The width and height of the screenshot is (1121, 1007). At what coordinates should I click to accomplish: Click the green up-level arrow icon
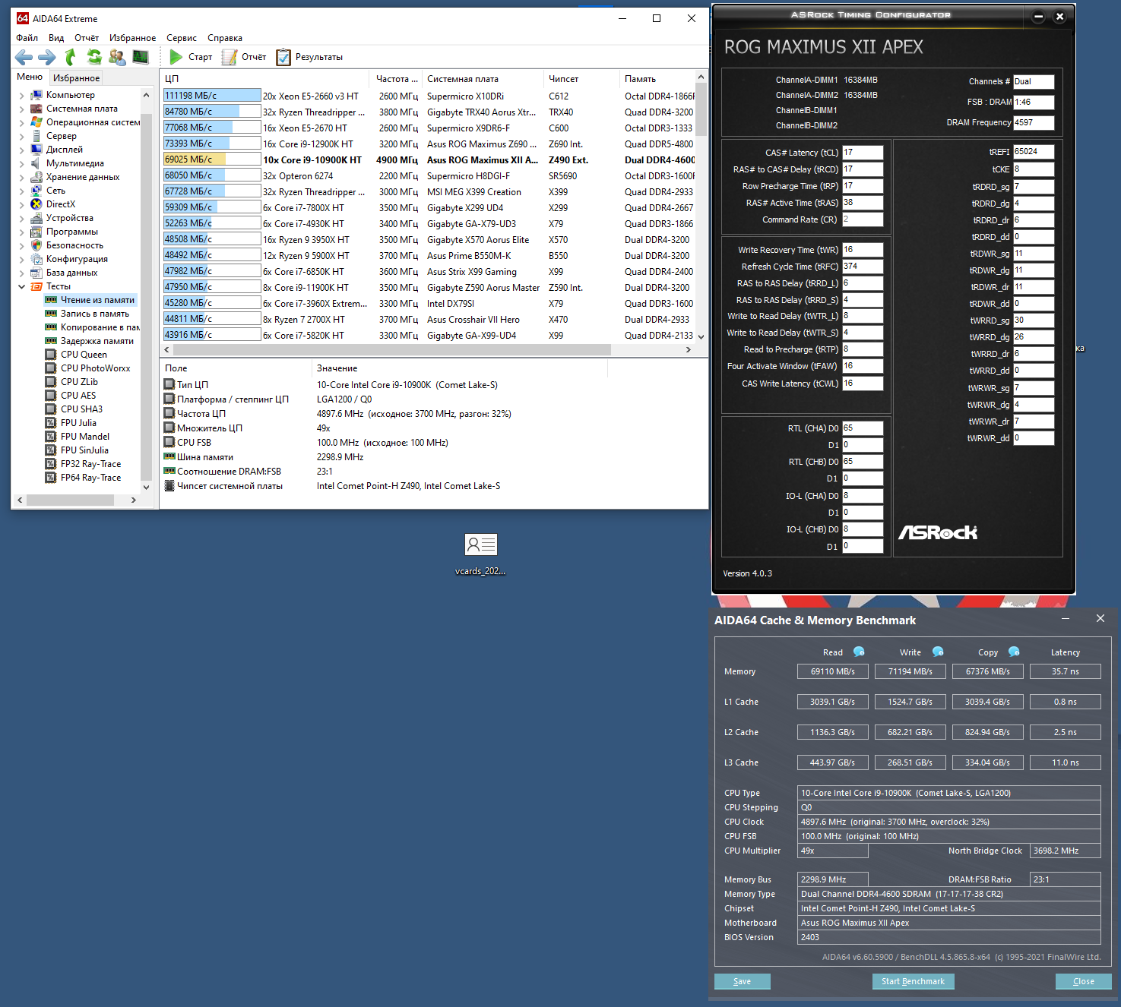(x=71, y=57)
